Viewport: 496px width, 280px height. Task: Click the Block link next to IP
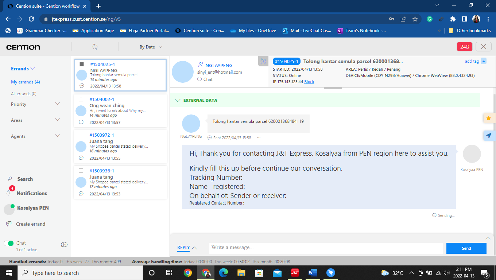point(309,82)
